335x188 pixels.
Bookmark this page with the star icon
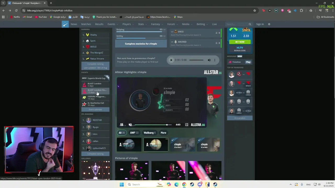(x=254, y=10)
